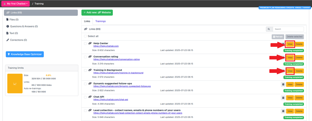Focus the links Search field

[288, 29]
